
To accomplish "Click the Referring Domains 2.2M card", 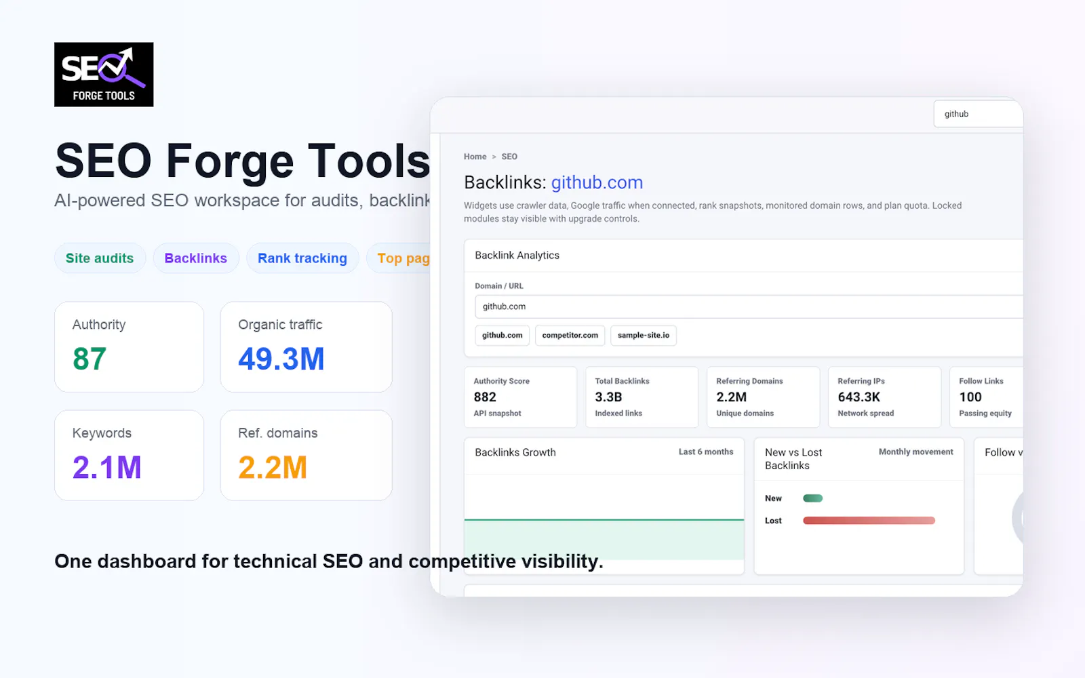I will pos(763,397).
